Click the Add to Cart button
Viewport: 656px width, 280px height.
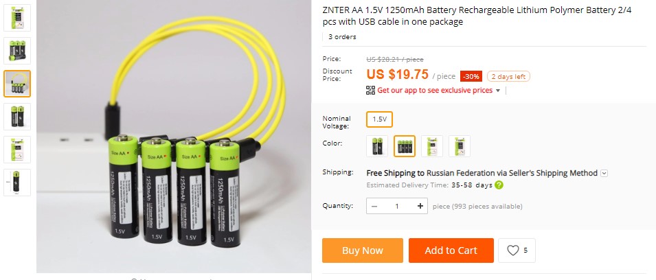pos(451,250)
